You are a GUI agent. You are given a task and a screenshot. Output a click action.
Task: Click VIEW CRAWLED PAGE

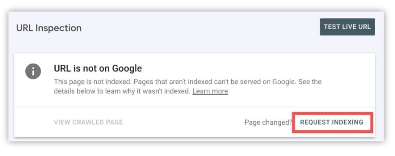coord(89,123)
